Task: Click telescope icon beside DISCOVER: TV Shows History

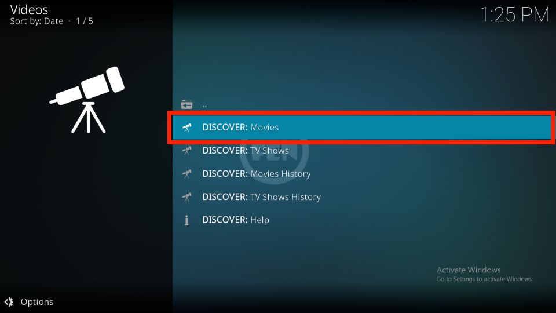Action: click(187, 197)
